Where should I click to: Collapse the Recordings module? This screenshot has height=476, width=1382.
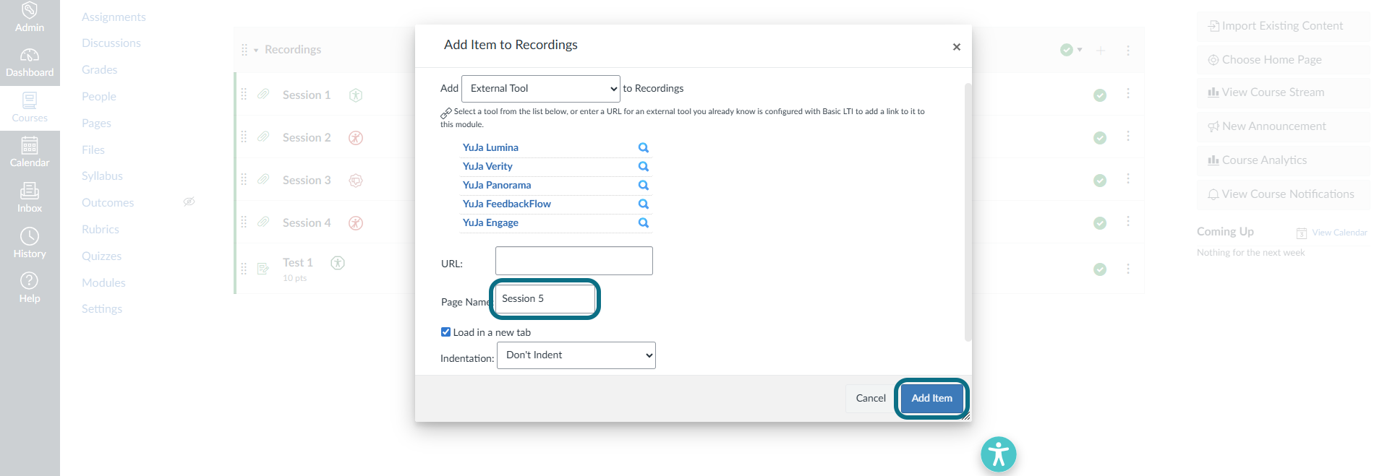[256, 51]
